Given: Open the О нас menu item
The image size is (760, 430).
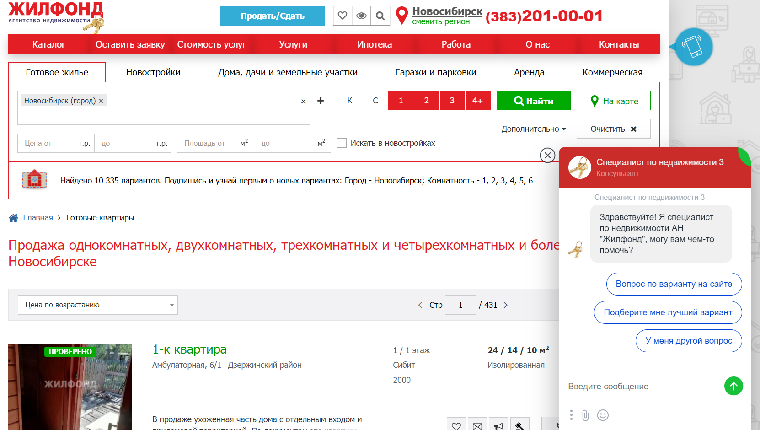Looking at the screenshot, I should pyautogui.click(x=537, y=44).
